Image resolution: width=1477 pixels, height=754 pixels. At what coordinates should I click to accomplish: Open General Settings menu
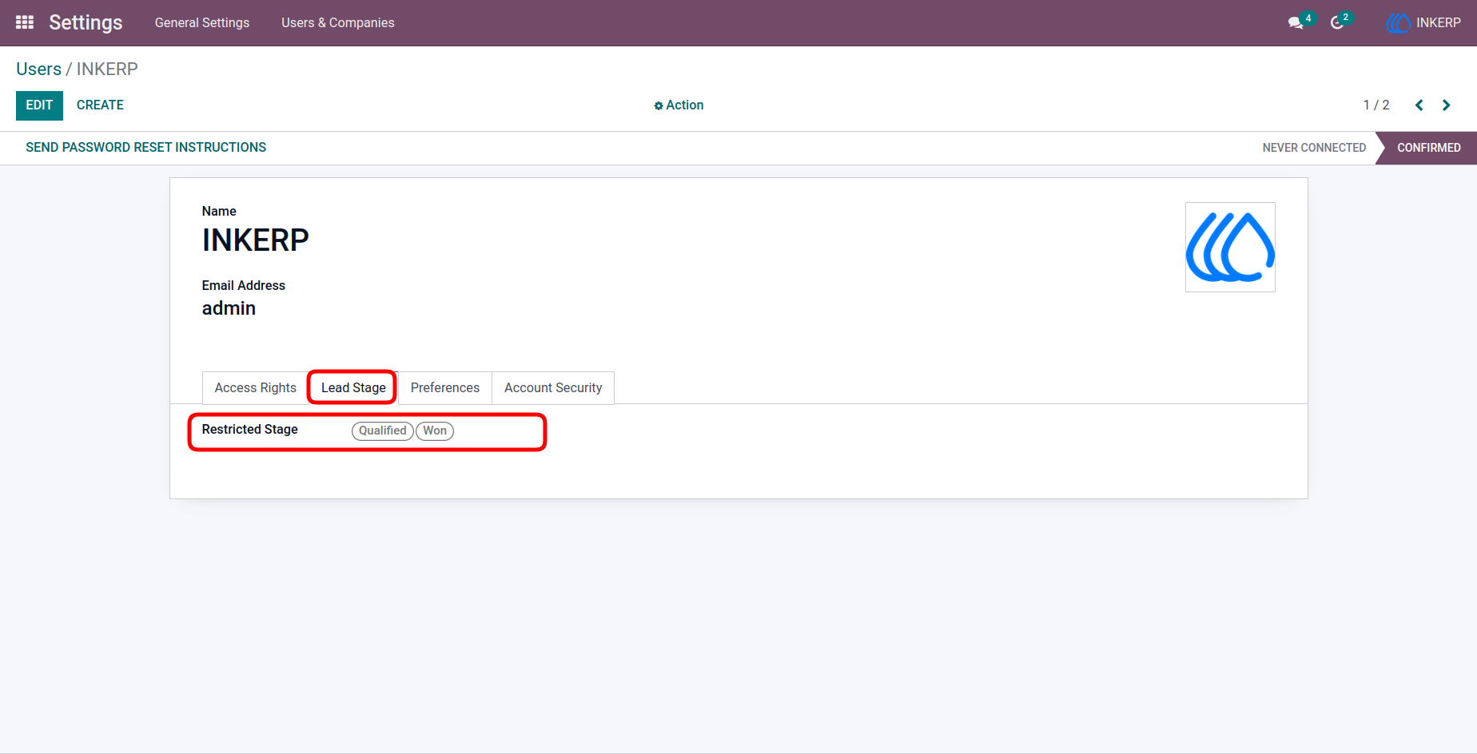[x=202, y=23]
